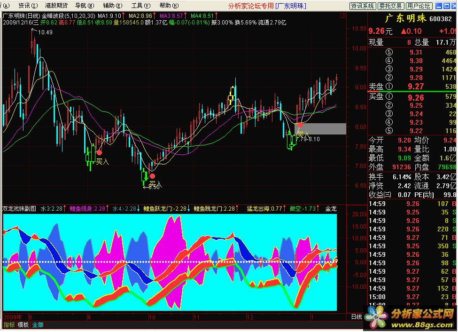Click the 双龙戏珠副图 sub-chart title
458x332 pixels.
click(19, 209)
